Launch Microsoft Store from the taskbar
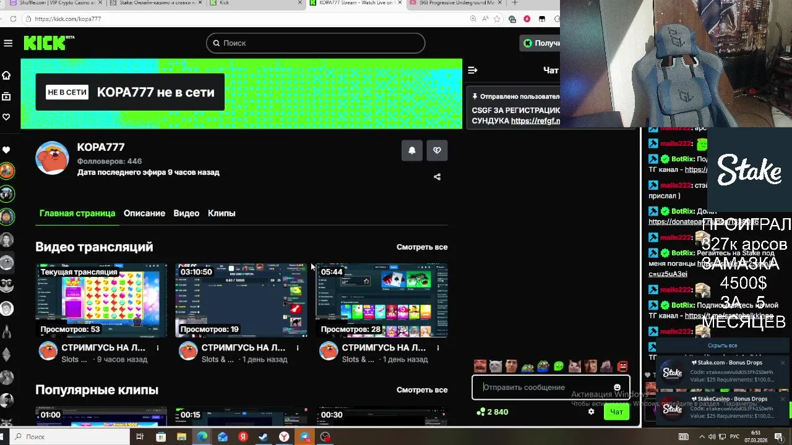Image resolution: width=792 pixels, height=445 pixels. (x=161, y=437)
